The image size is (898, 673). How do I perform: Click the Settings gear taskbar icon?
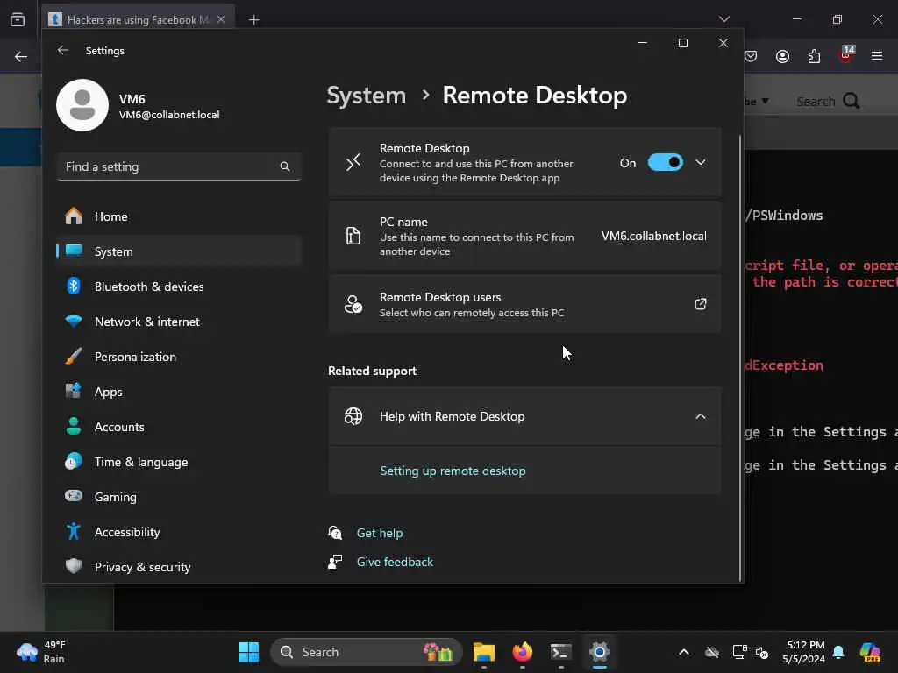tap(600, 652)
